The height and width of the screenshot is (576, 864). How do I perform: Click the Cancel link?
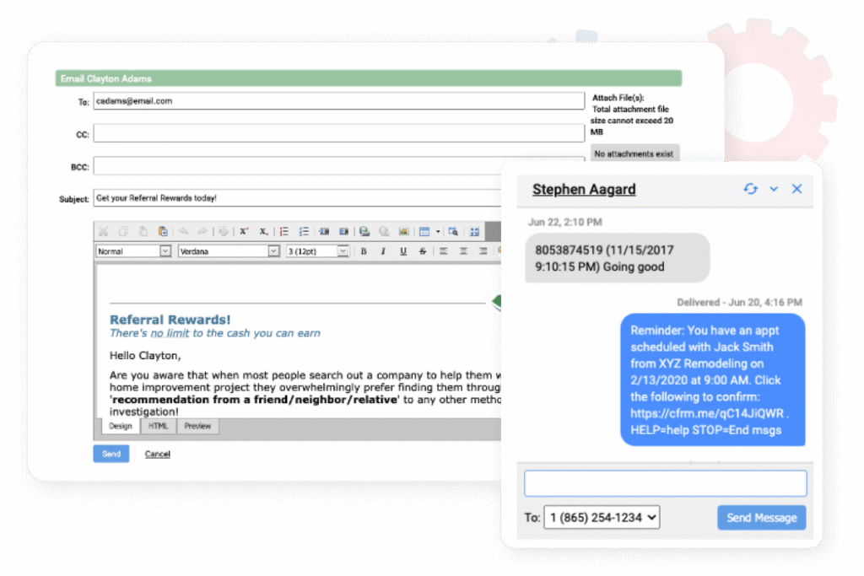(x=157, y=454)
